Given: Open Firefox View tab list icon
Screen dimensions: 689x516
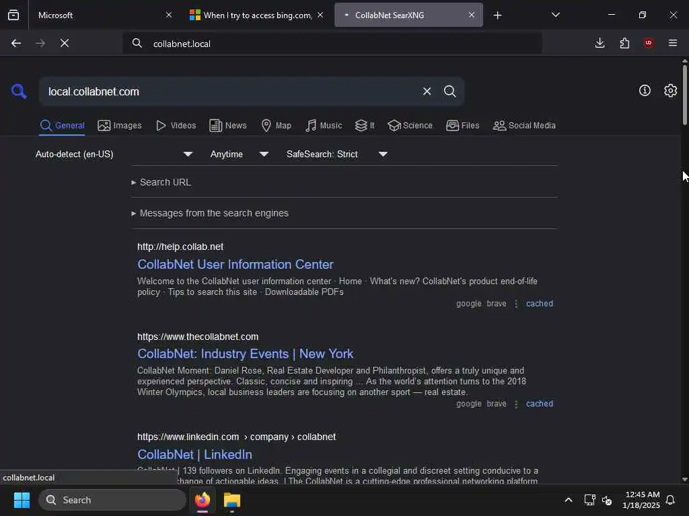Looking at the screenshot, I should coord(13,15).
